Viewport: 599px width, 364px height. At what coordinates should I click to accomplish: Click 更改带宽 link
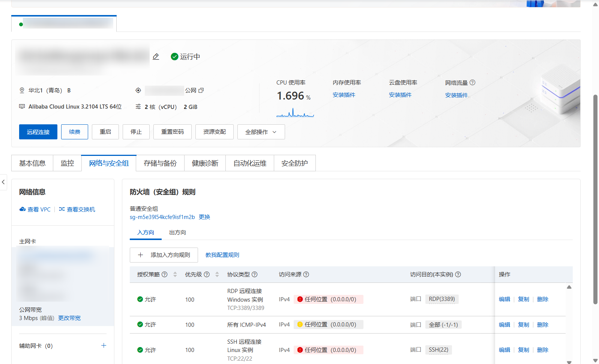click(x=69, y=318)
